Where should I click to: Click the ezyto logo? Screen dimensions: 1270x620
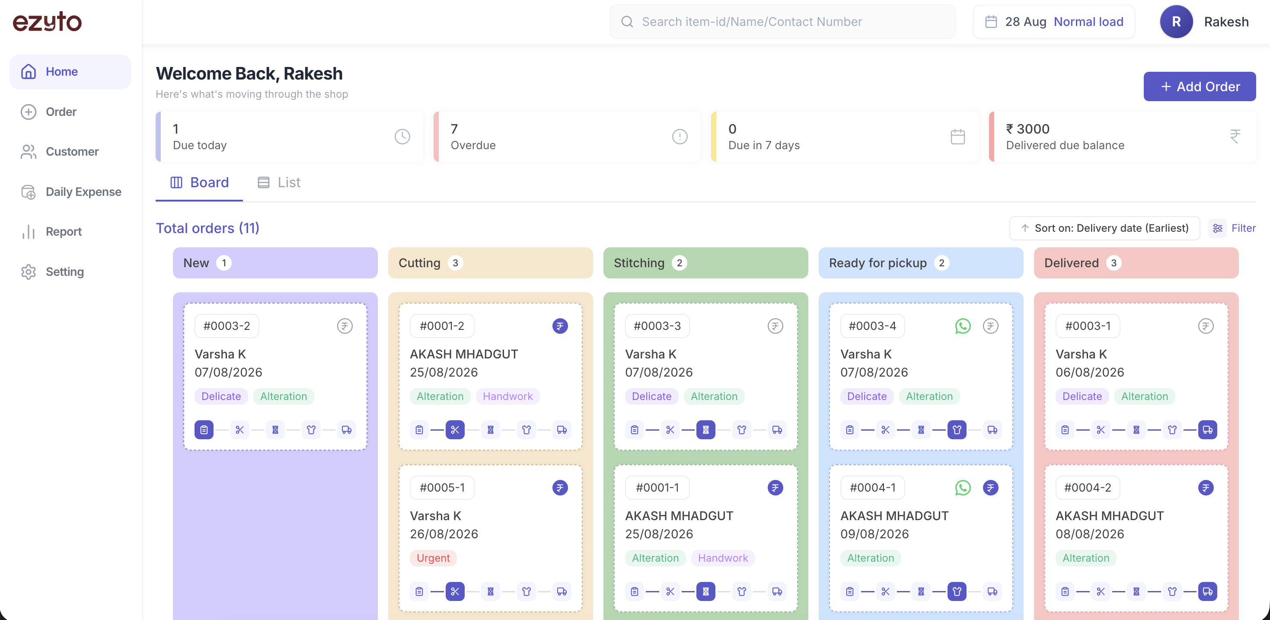[x=47, y=22]
